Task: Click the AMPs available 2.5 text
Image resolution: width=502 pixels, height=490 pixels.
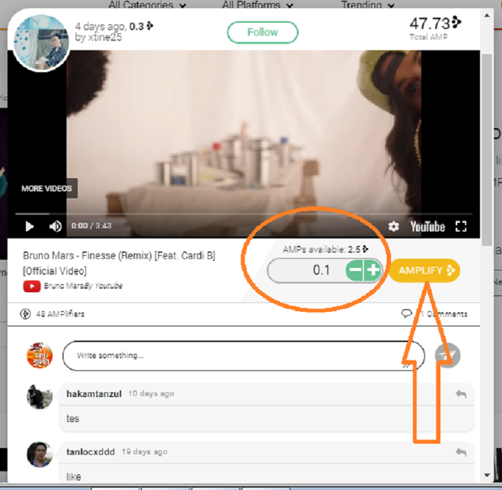Action: (326, 249)
